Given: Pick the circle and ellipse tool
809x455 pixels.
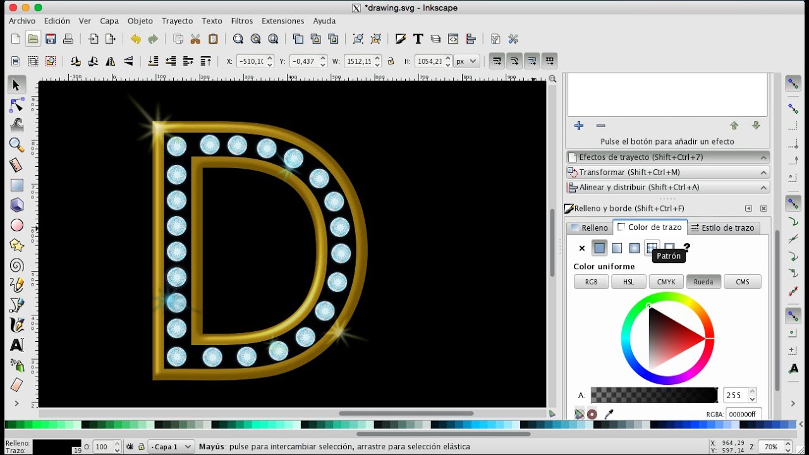Looking at the screenshot, I should click(16, 225).
